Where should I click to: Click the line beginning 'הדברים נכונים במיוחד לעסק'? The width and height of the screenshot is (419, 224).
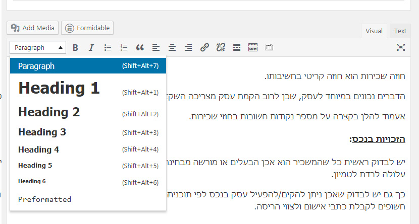pos(286,96)
